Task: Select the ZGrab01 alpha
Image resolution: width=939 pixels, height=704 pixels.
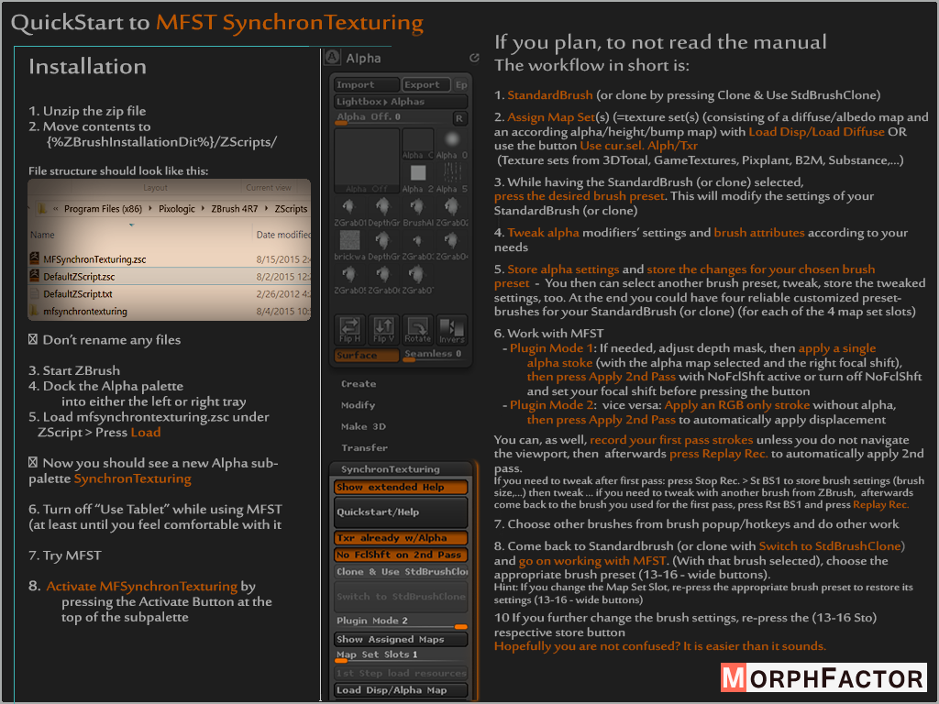Action: coord(349,212)
